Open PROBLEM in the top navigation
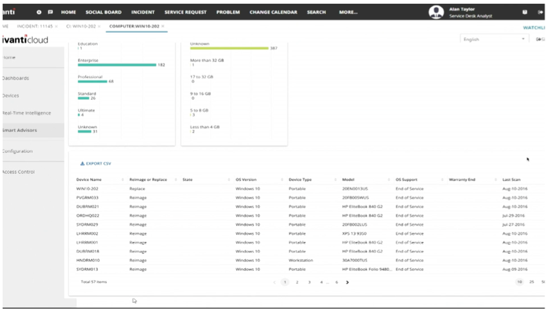Screen dimensions: 548x315 point(228,12)
